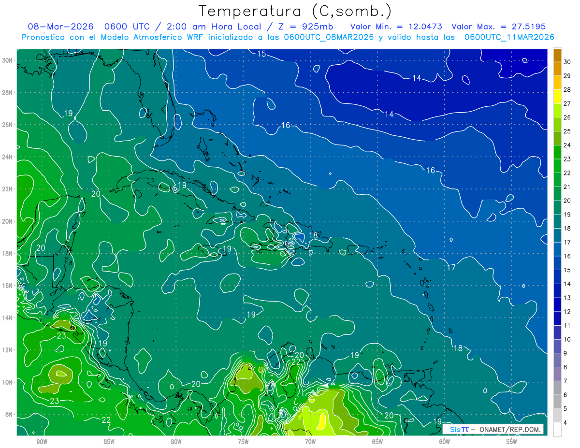This screenshot has height=448, width=580.
Task: Select the "70W" longitude axis label
Action: coord(310,442)
